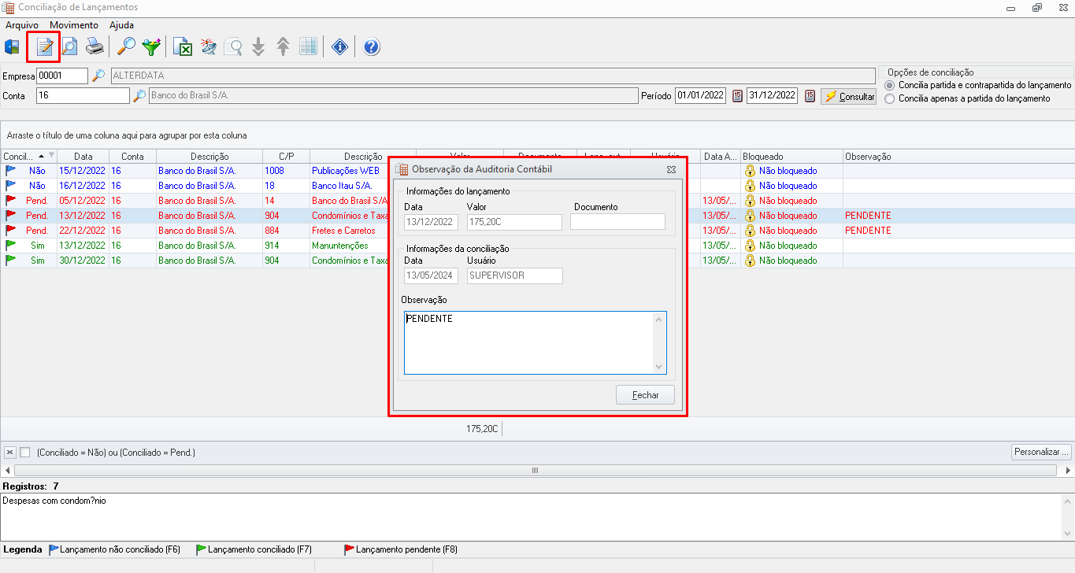Click padlock icon in 15/12/2022 row
Viewport: 1075px width, 573px height.
coord(750,171)
